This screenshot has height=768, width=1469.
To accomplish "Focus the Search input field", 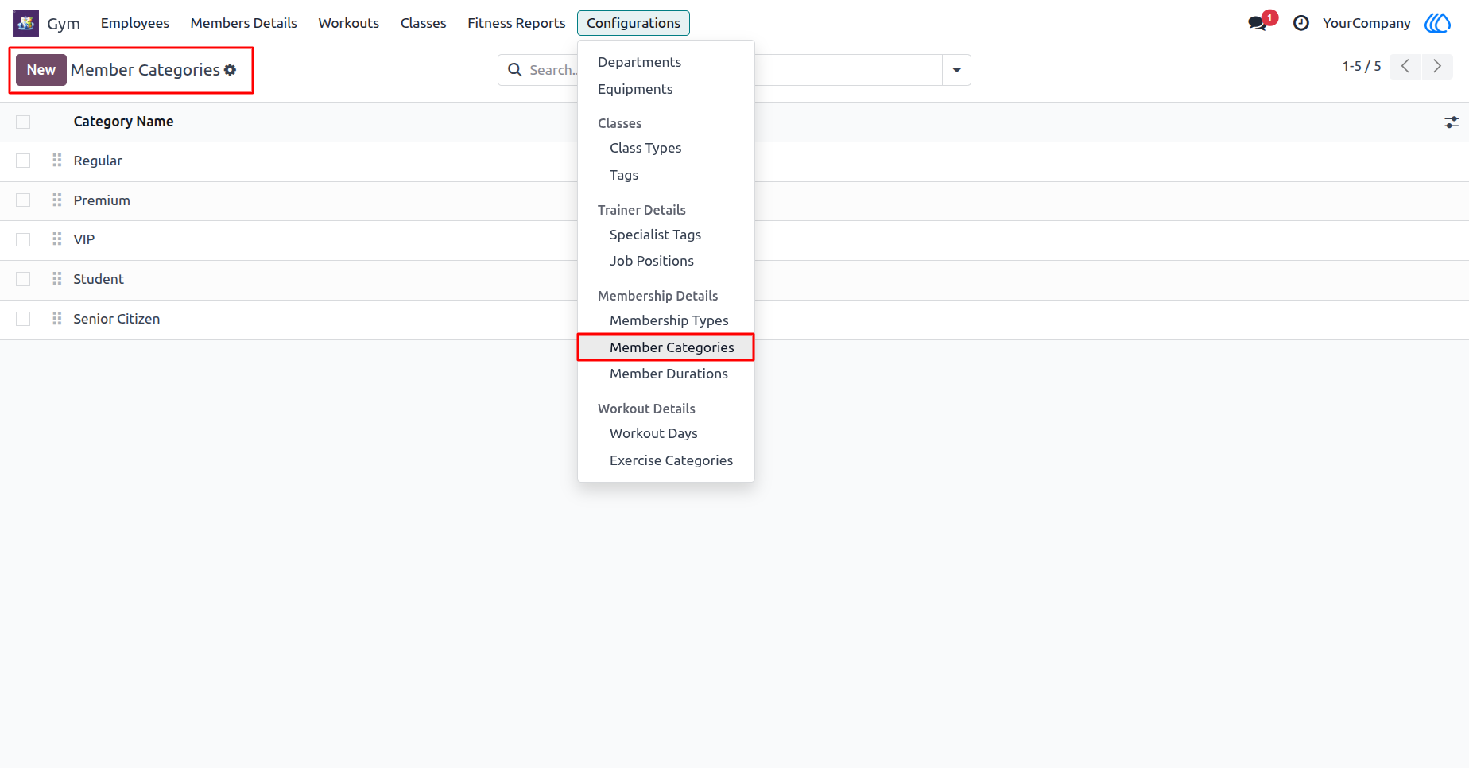I will click(x=735, y=70).
